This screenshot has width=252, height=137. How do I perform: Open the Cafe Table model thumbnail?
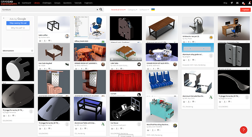click(126, 52)
